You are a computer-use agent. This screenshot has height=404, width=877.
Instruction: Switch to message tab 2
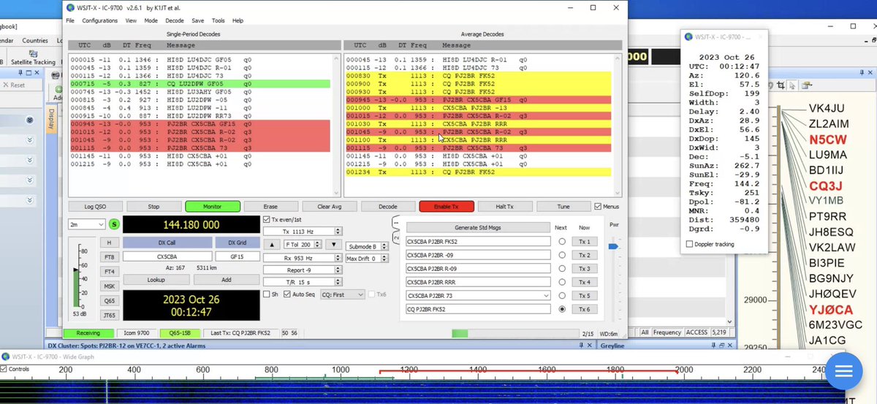(395, 237)
